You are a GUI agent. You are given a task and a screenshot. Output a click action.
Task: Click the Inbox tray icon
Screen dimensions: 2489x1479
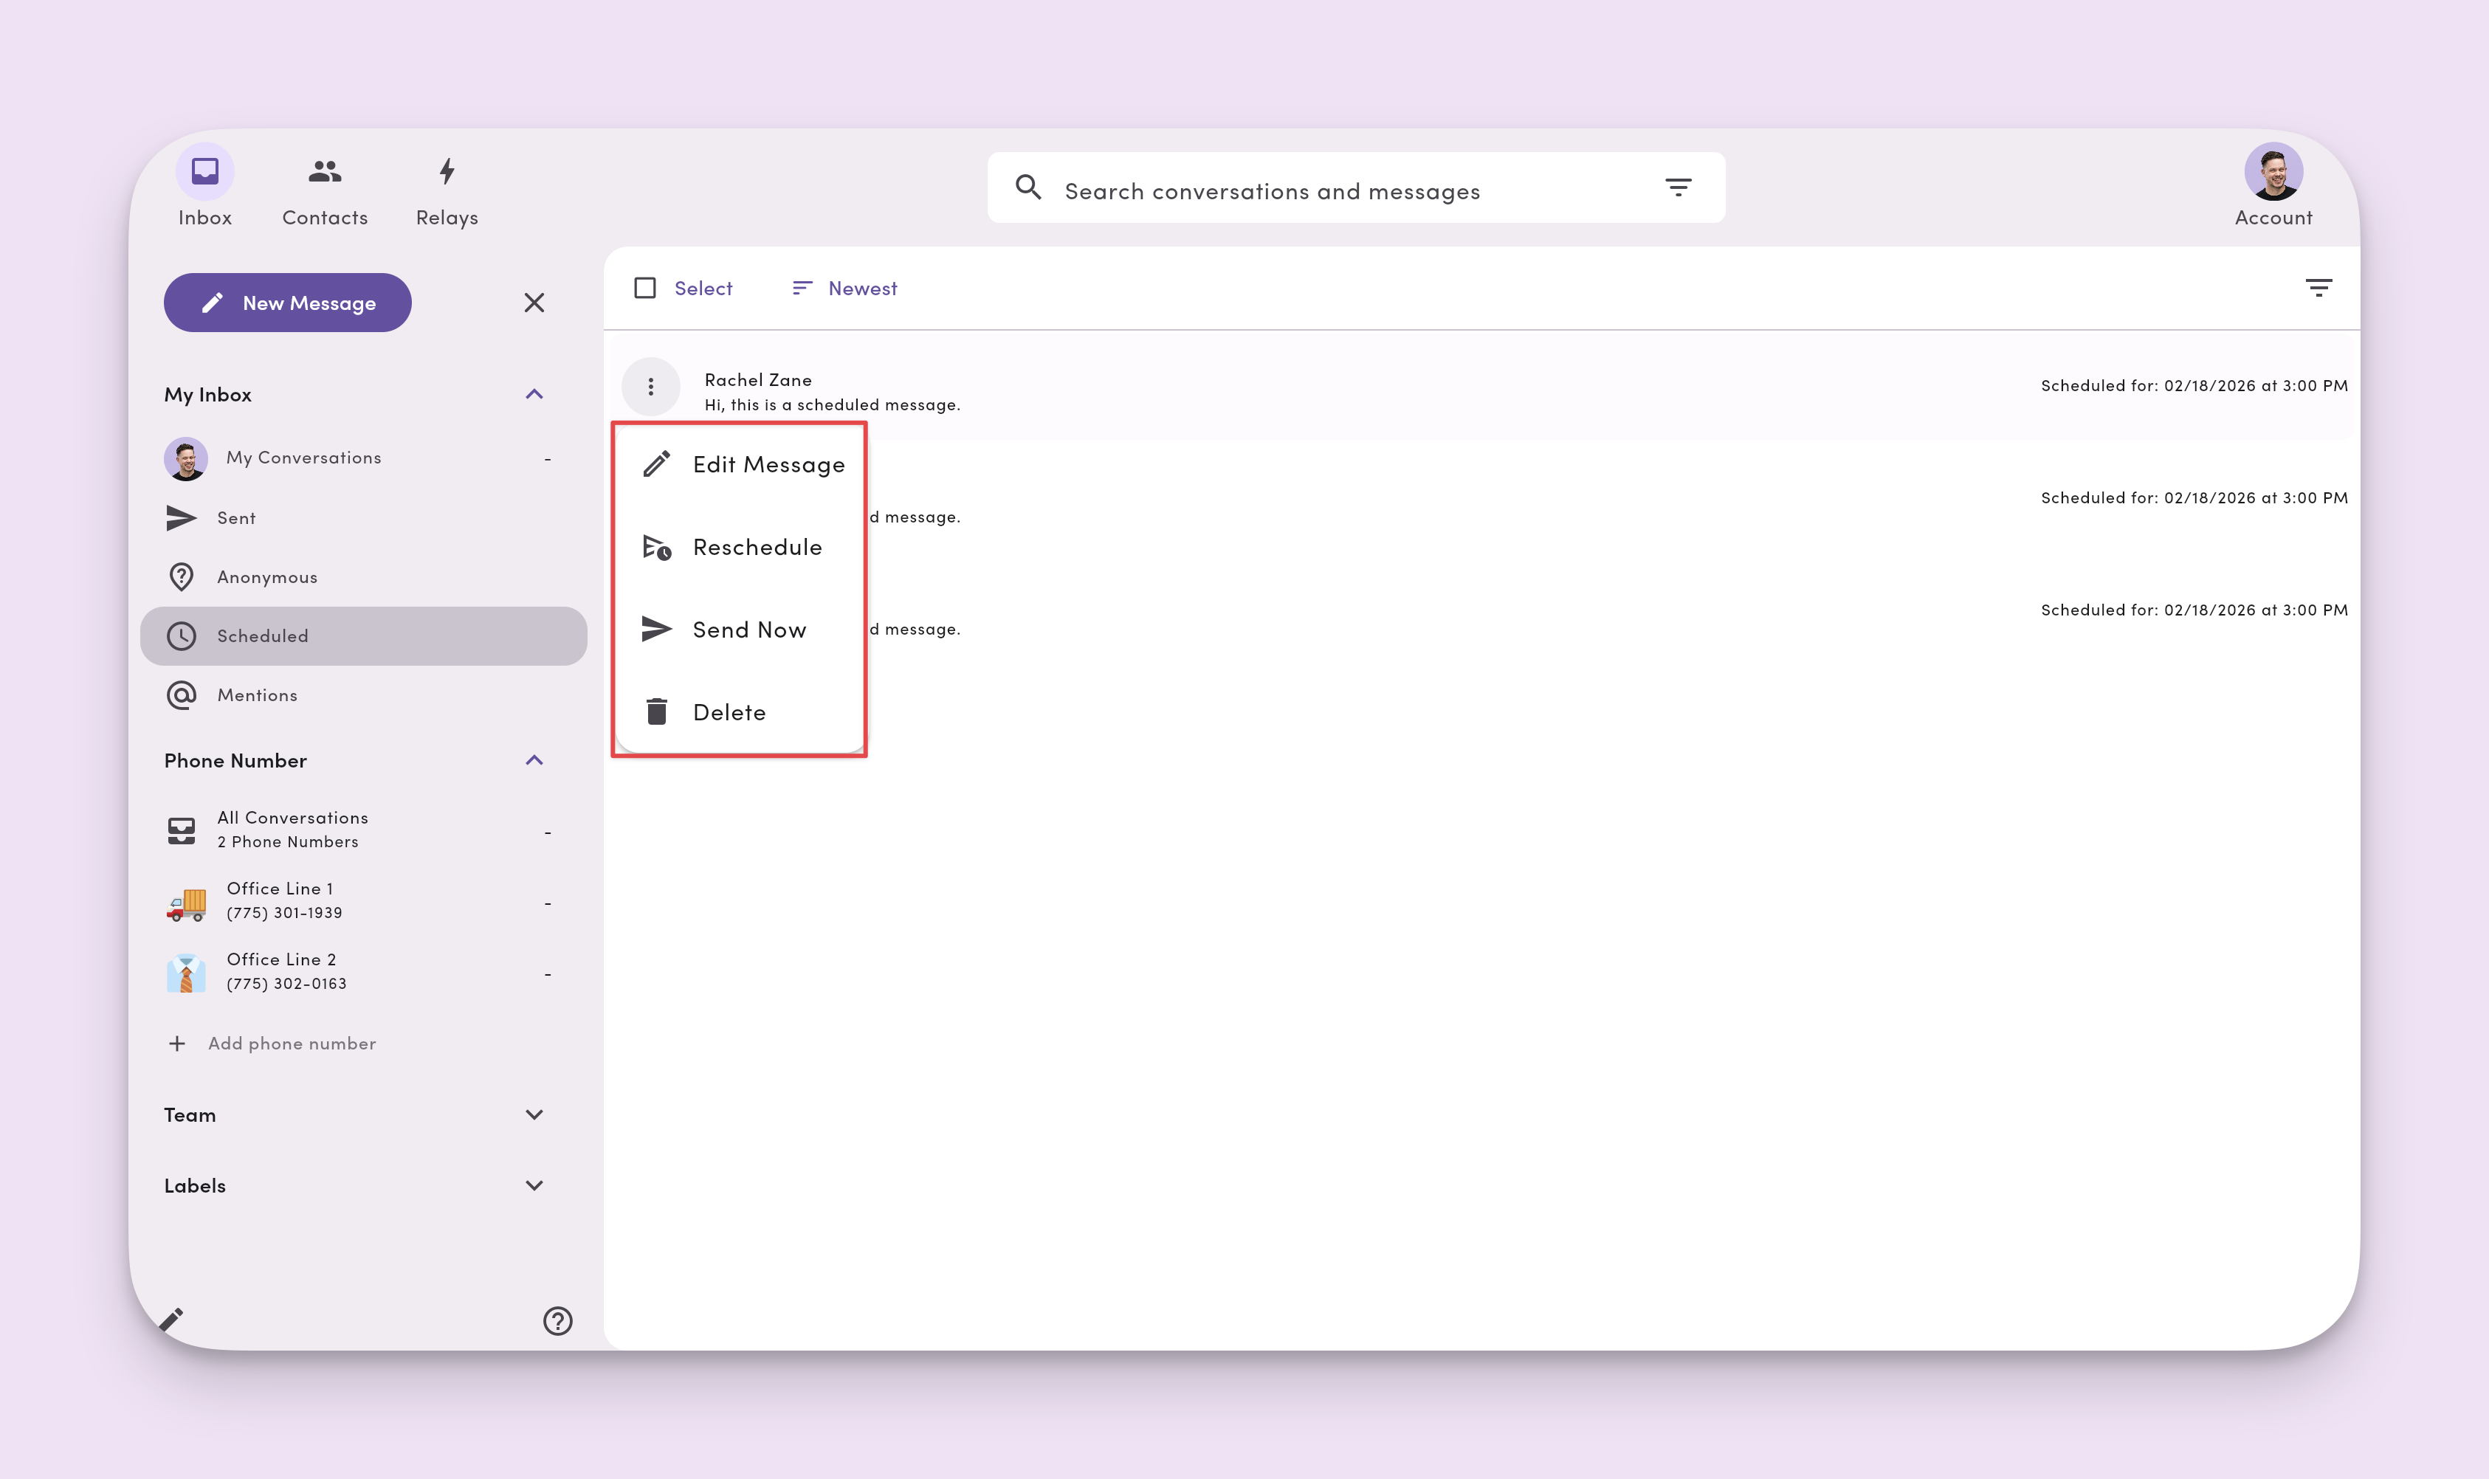coord(204,171)
